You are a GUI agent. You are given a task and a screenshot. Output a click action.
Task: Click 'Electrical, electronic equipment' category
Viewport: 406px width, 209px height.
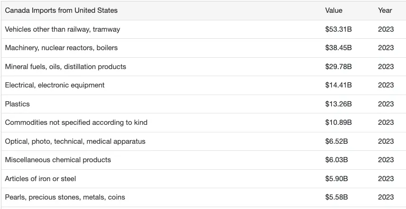(54, 85)
